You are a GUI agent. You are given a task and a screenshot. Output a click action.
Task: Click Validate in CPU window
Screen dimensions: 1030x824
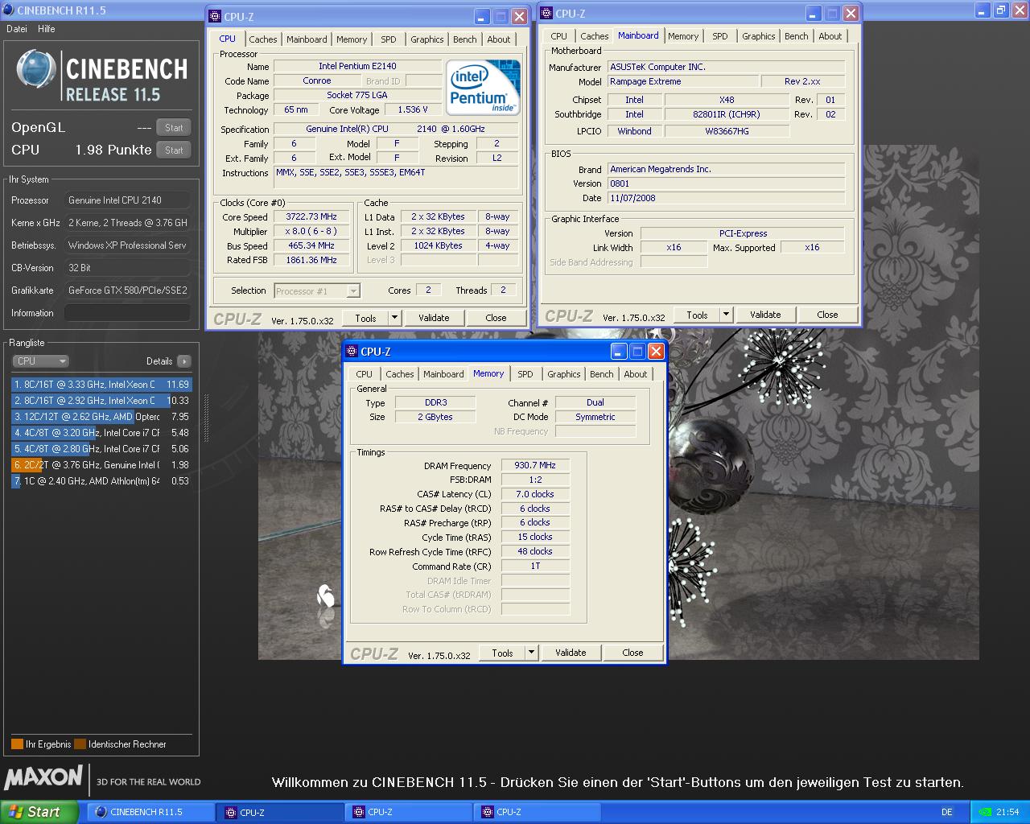434,318
